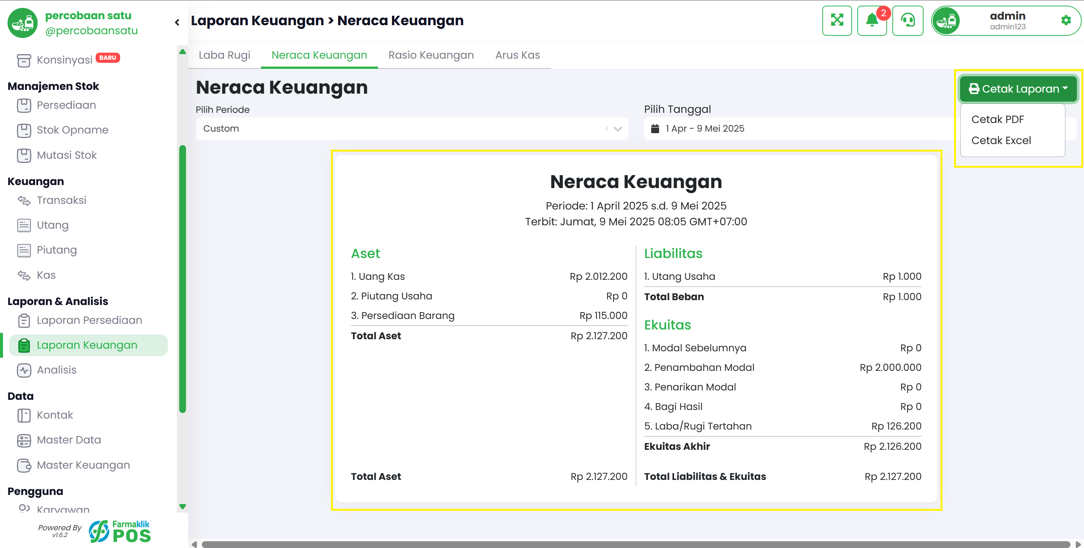Go to Stok Opname

tap(72, 130)
